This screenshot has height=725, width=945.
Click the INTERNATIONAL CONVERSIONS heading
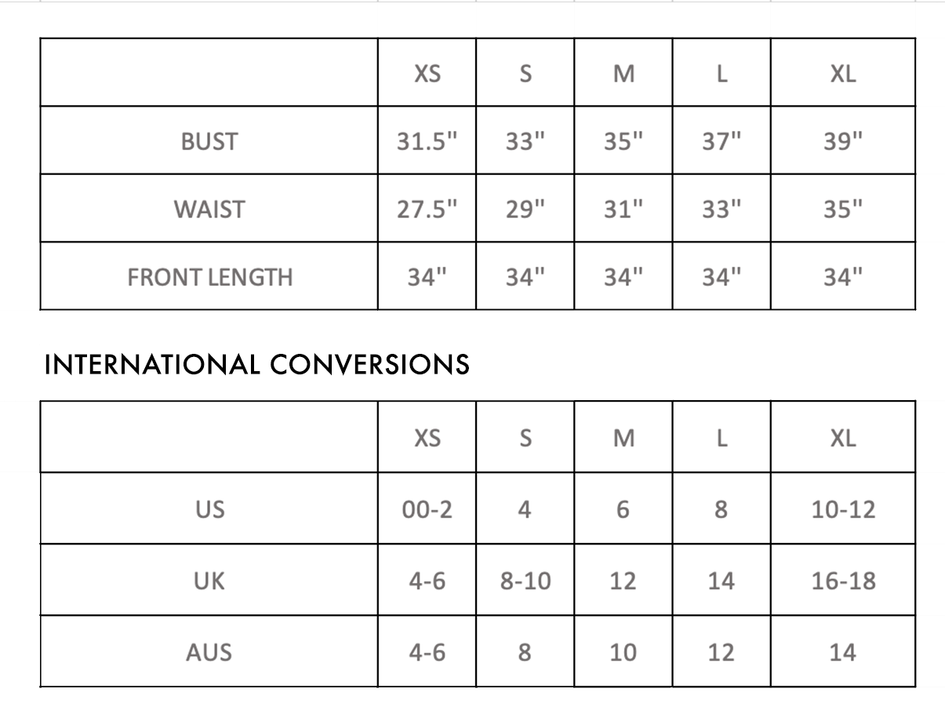point(257,364)
